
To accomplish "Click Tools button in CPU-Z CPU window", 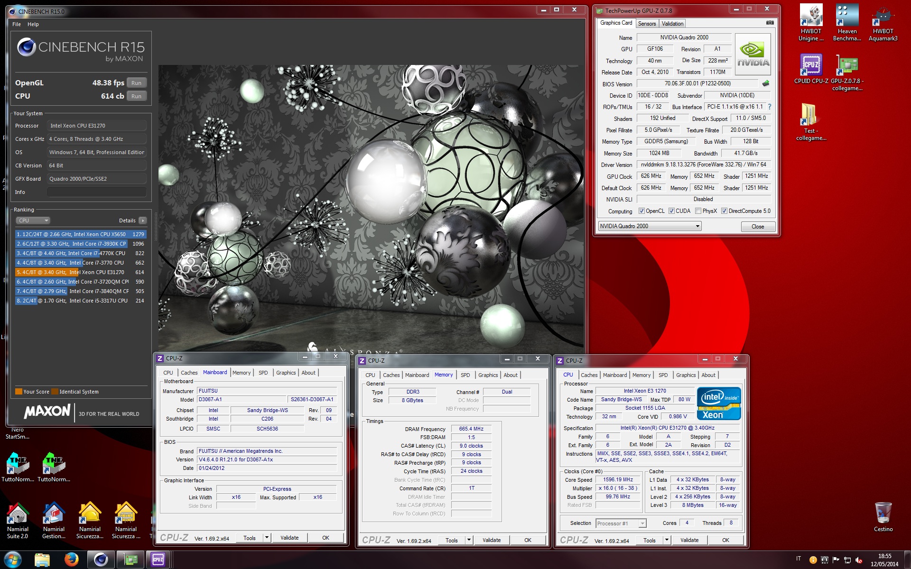I will pyautogui.click(x=650, y=540).
